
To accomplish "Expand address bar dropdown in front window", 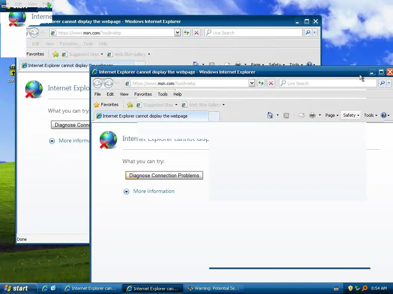I will pyautogui.click(x=252, y=83).
